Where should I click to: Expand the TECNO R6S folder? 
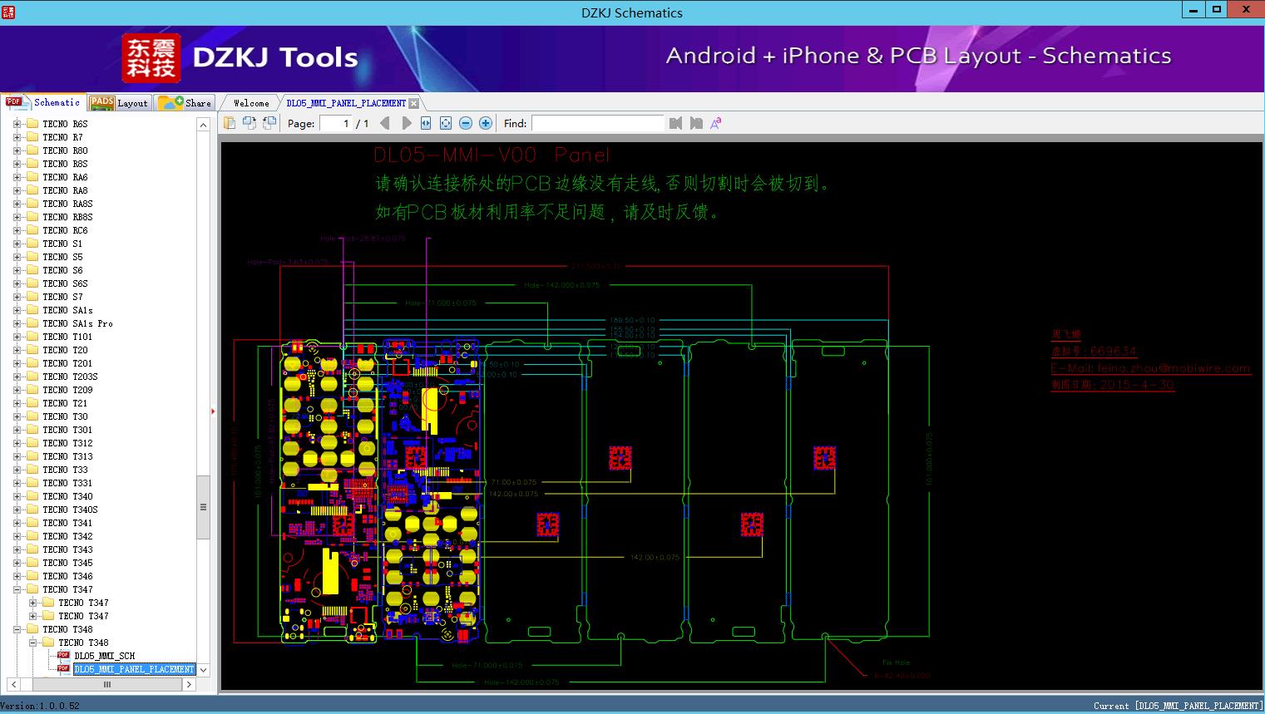pyautogui.click(x=17, y=124)
